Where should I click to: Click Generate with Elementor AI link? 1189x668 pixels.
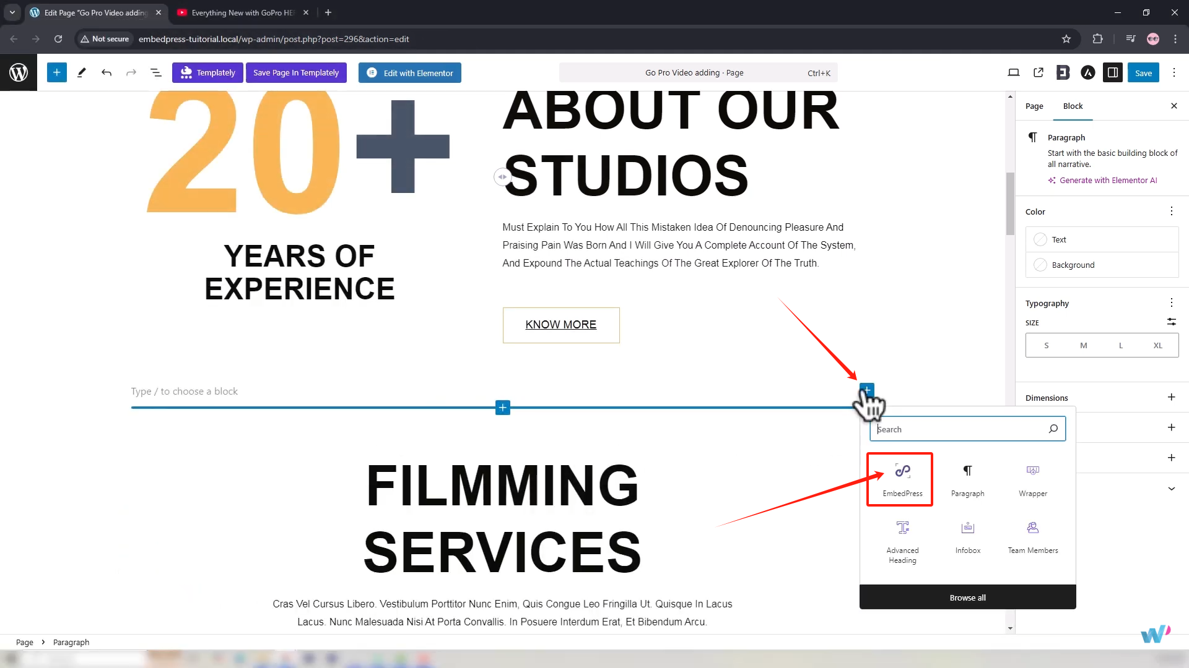pyautogui.click(x=1107, y=181)
